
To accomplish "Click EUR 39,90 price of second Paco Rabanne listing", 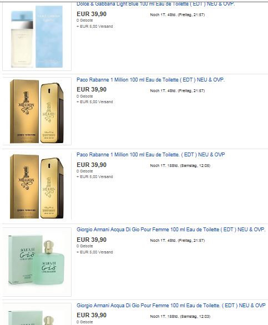I will (x=92, y=165).
